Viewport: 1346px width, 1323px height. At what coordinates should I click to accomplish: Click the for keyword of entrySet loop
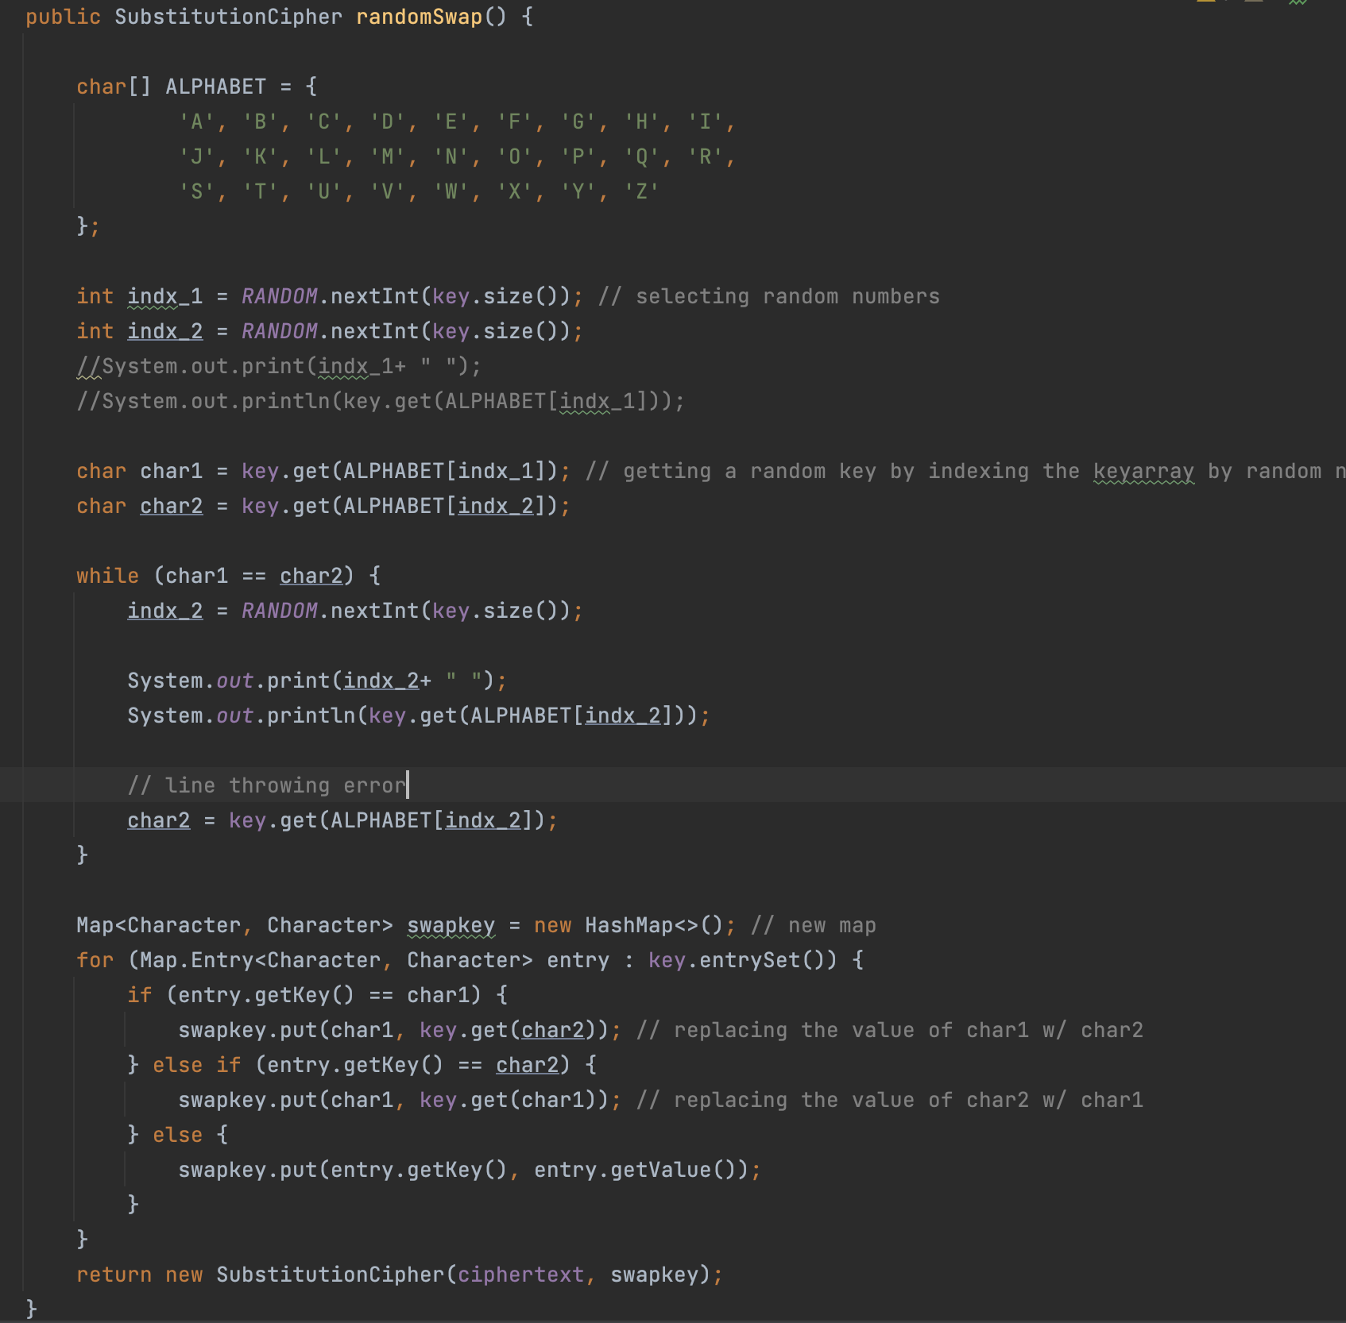point(95,960)
